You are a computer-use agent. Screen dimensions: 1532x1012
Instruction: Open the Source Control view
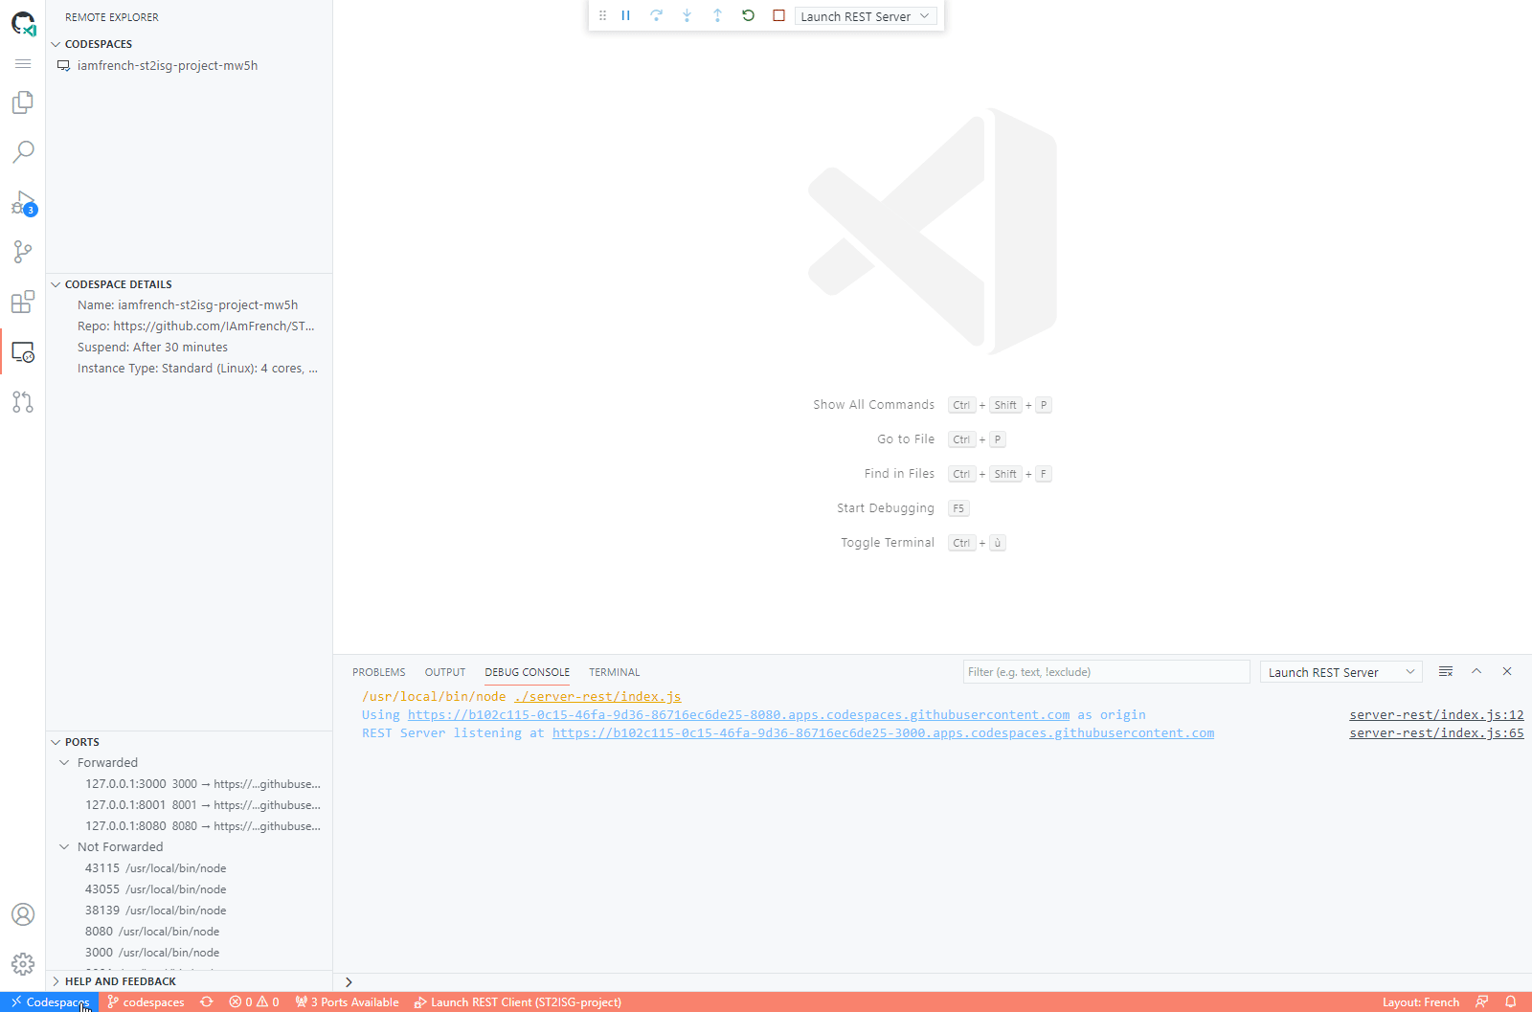coord(23,252)
